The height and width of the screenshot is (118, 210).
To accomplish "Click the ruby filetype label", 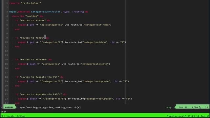I will [x=168, y=107].
